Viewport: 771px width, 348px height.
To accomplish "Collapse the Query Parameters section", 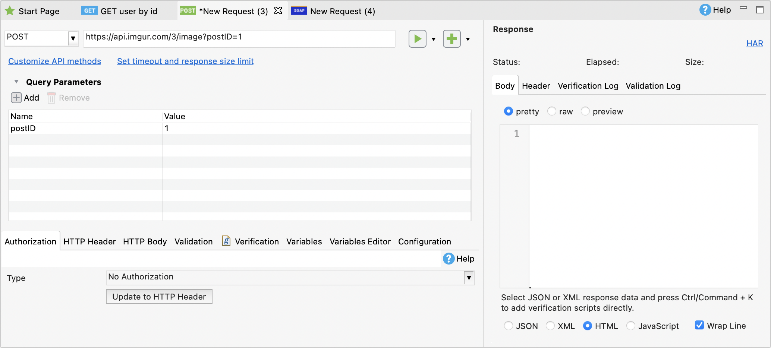I will pos(16,82).
